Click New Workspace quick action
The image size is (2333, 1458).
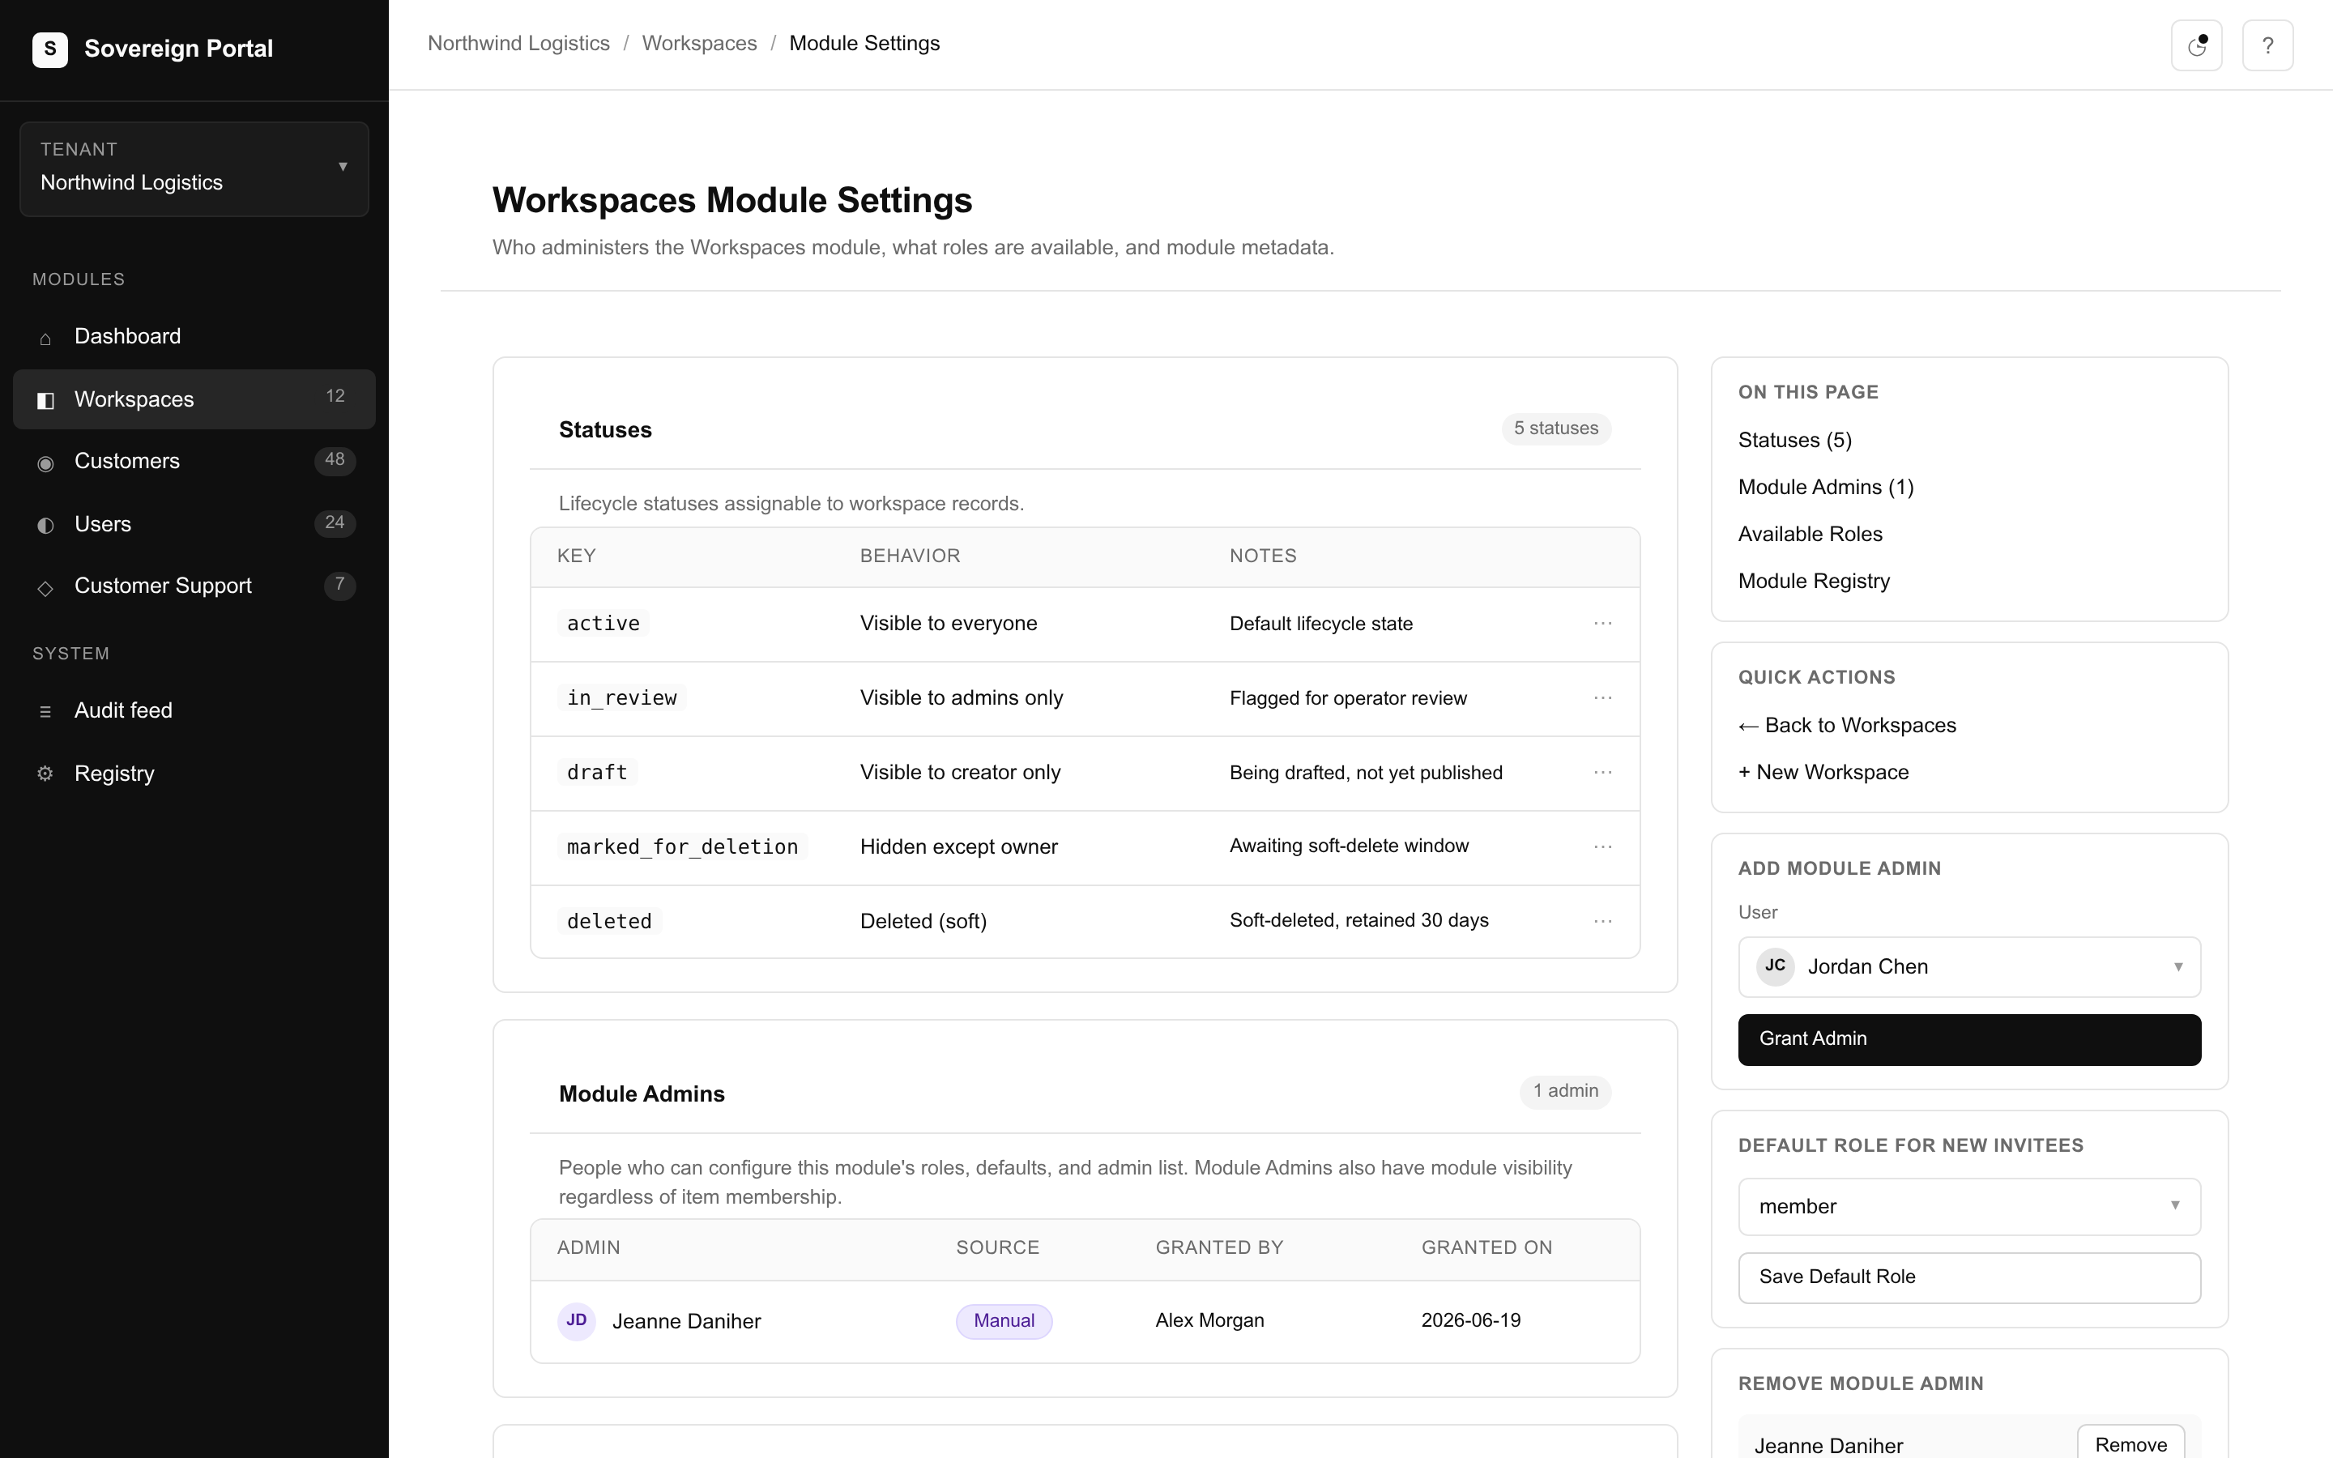click(x=1823, y=773)
